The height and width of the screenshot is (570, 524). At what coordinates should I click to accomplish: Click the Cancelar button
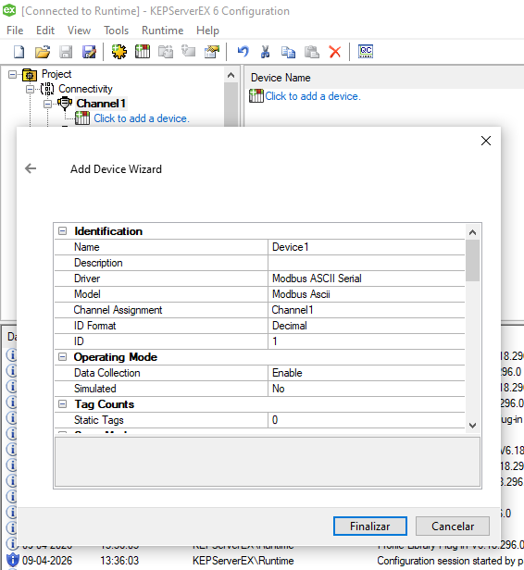pos(453,526)
